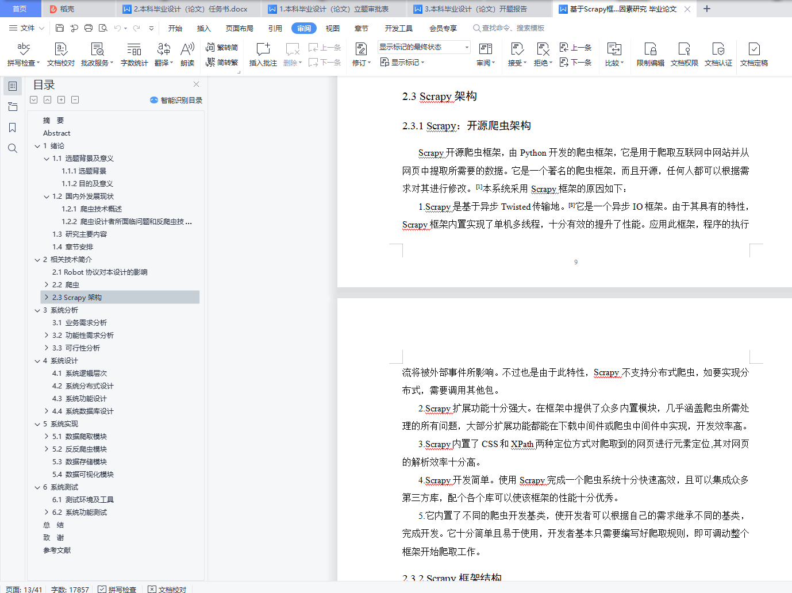Screen dimensions: 792x593
Task: Open the document proofreading tool
Action: pyautogui.click(x=61, y=55)
